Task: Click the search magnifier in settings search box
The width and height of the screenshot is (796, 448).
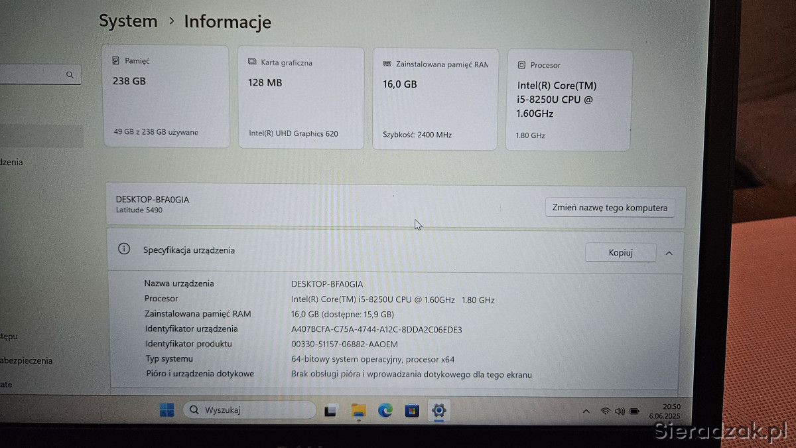Action: coord(70,75)
